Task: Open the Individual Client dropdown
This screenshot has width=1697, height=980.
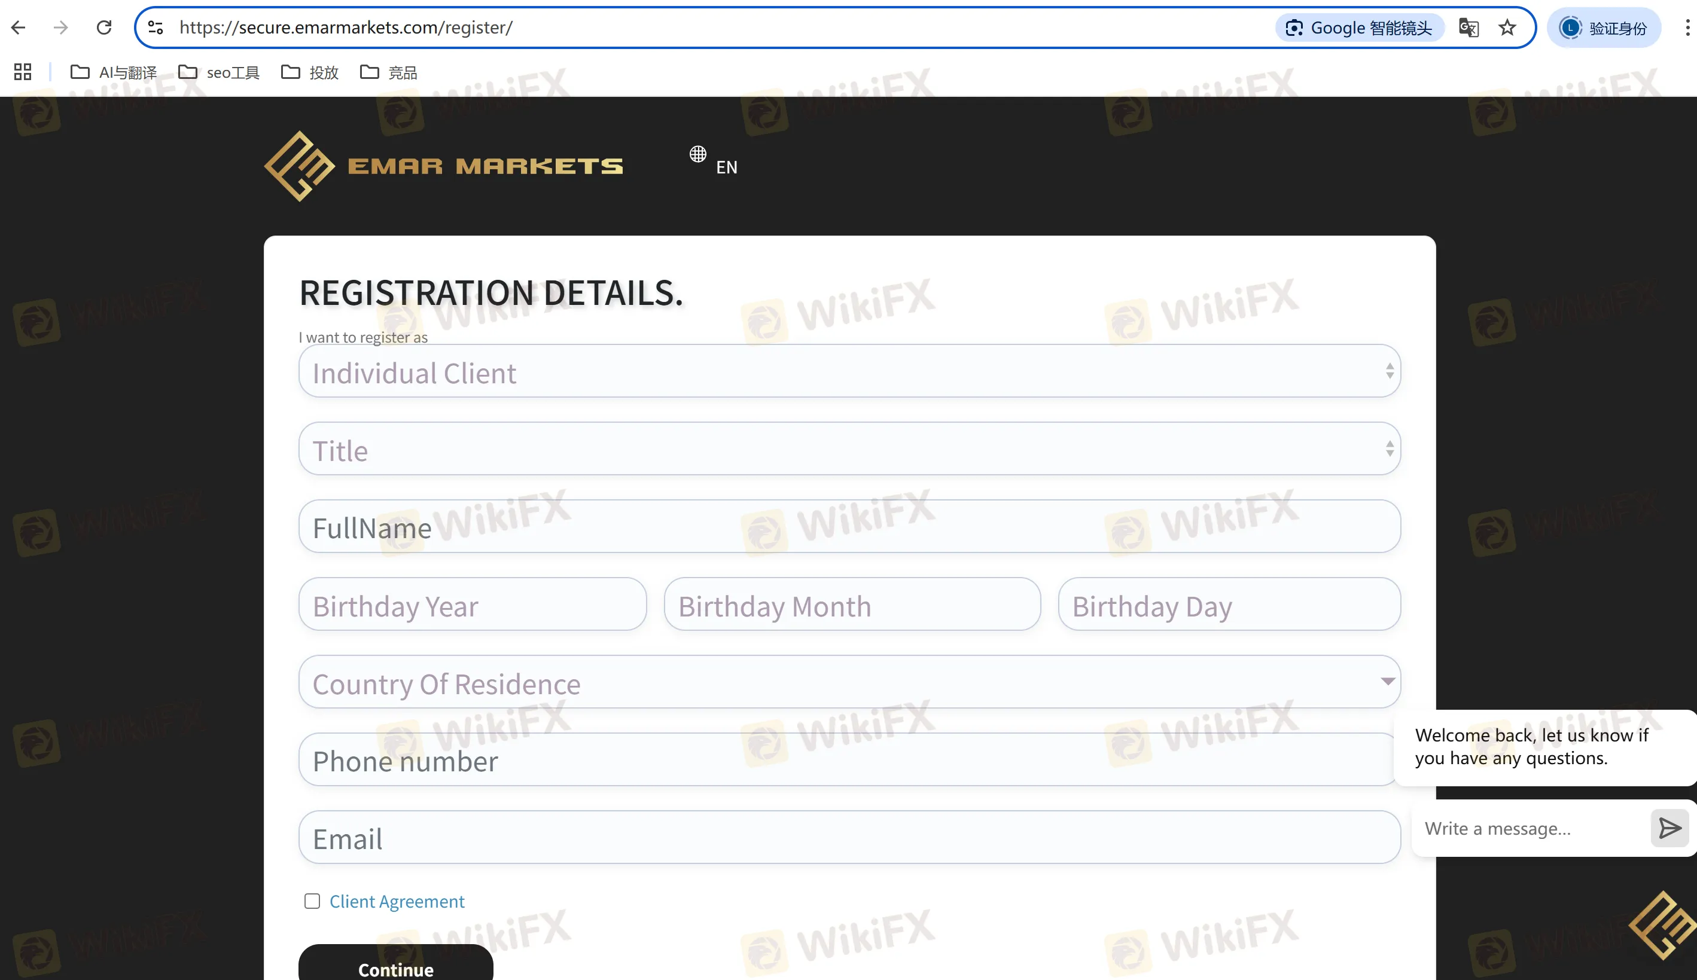Action: (849, 371)
